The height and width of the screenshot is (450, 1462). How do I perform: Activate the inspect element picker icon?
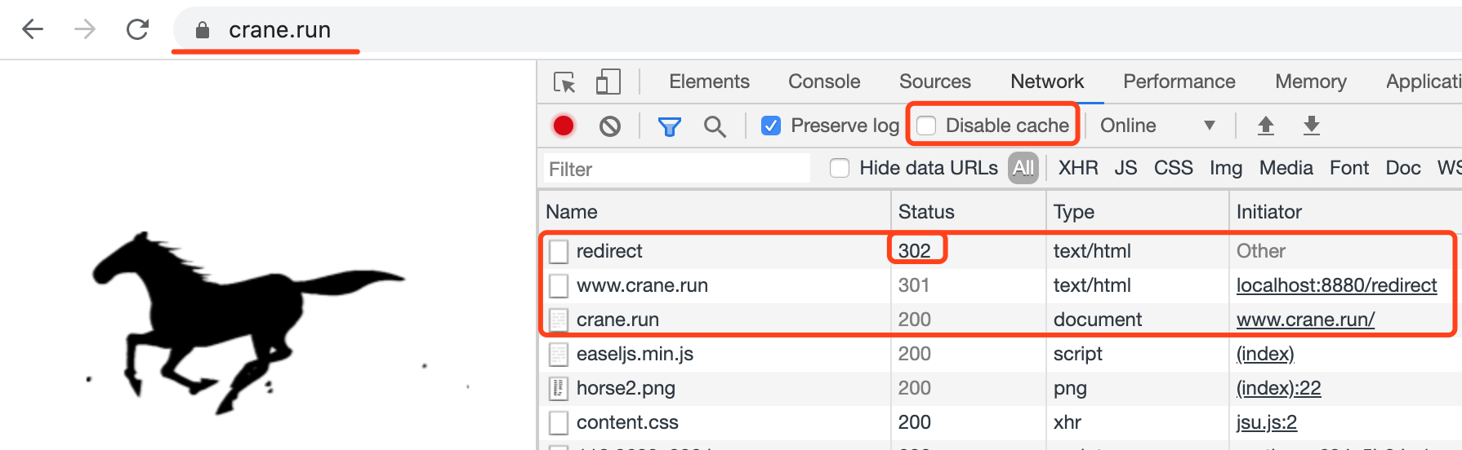pyautogui.click(x=564, y=82)
